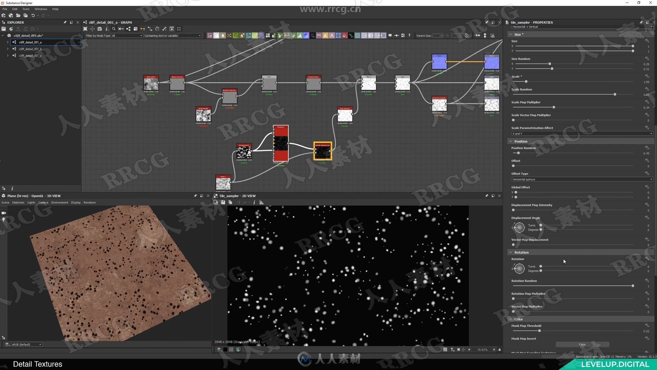The image size is (657, 370).
Task: Save the package from Explorer toolbar
Action: coord(3,29)
